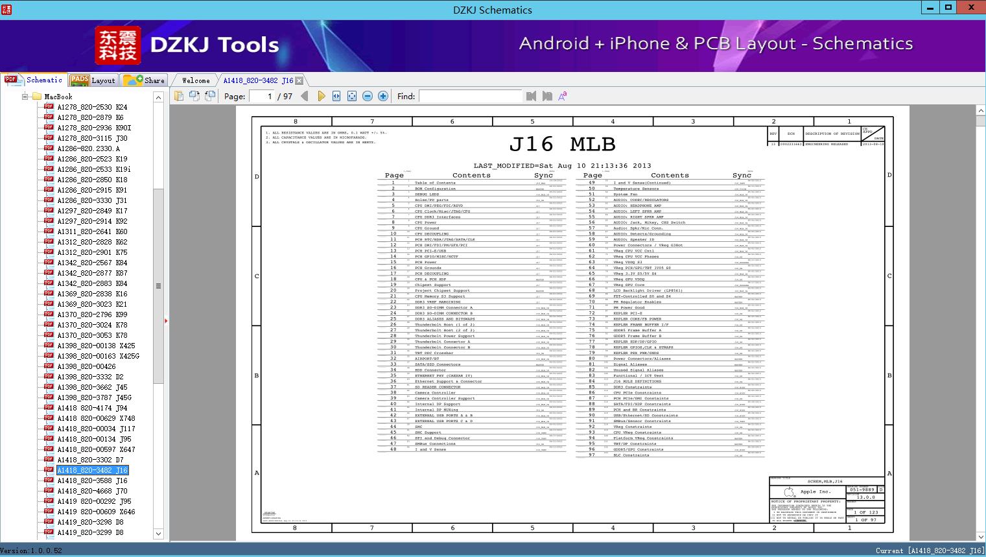Open A1398_820-3332 D2 schematic
986x557 pixels.
point(90,377)
